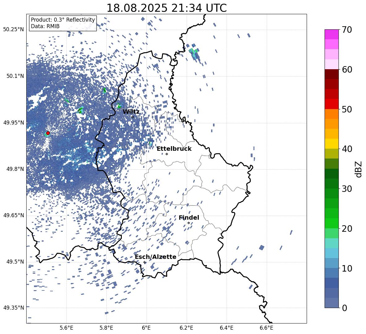Click the Esch/Alzette city label
Screen dimensions: 366x334
(x=155, y=257)
